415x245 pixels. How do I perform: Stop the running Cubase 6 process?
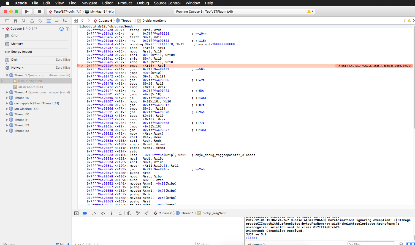39,12
